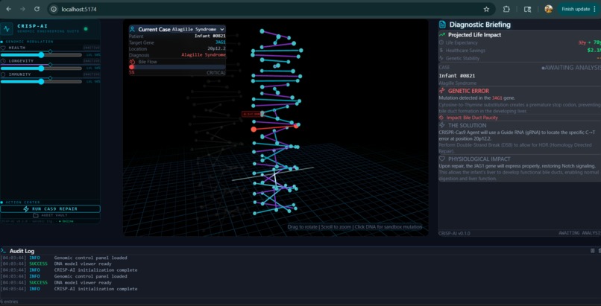Screen dimensions: 601x306
Task: Click the red Alagille Syndrome diagnosis value
Action: click(x=204, y=55)
